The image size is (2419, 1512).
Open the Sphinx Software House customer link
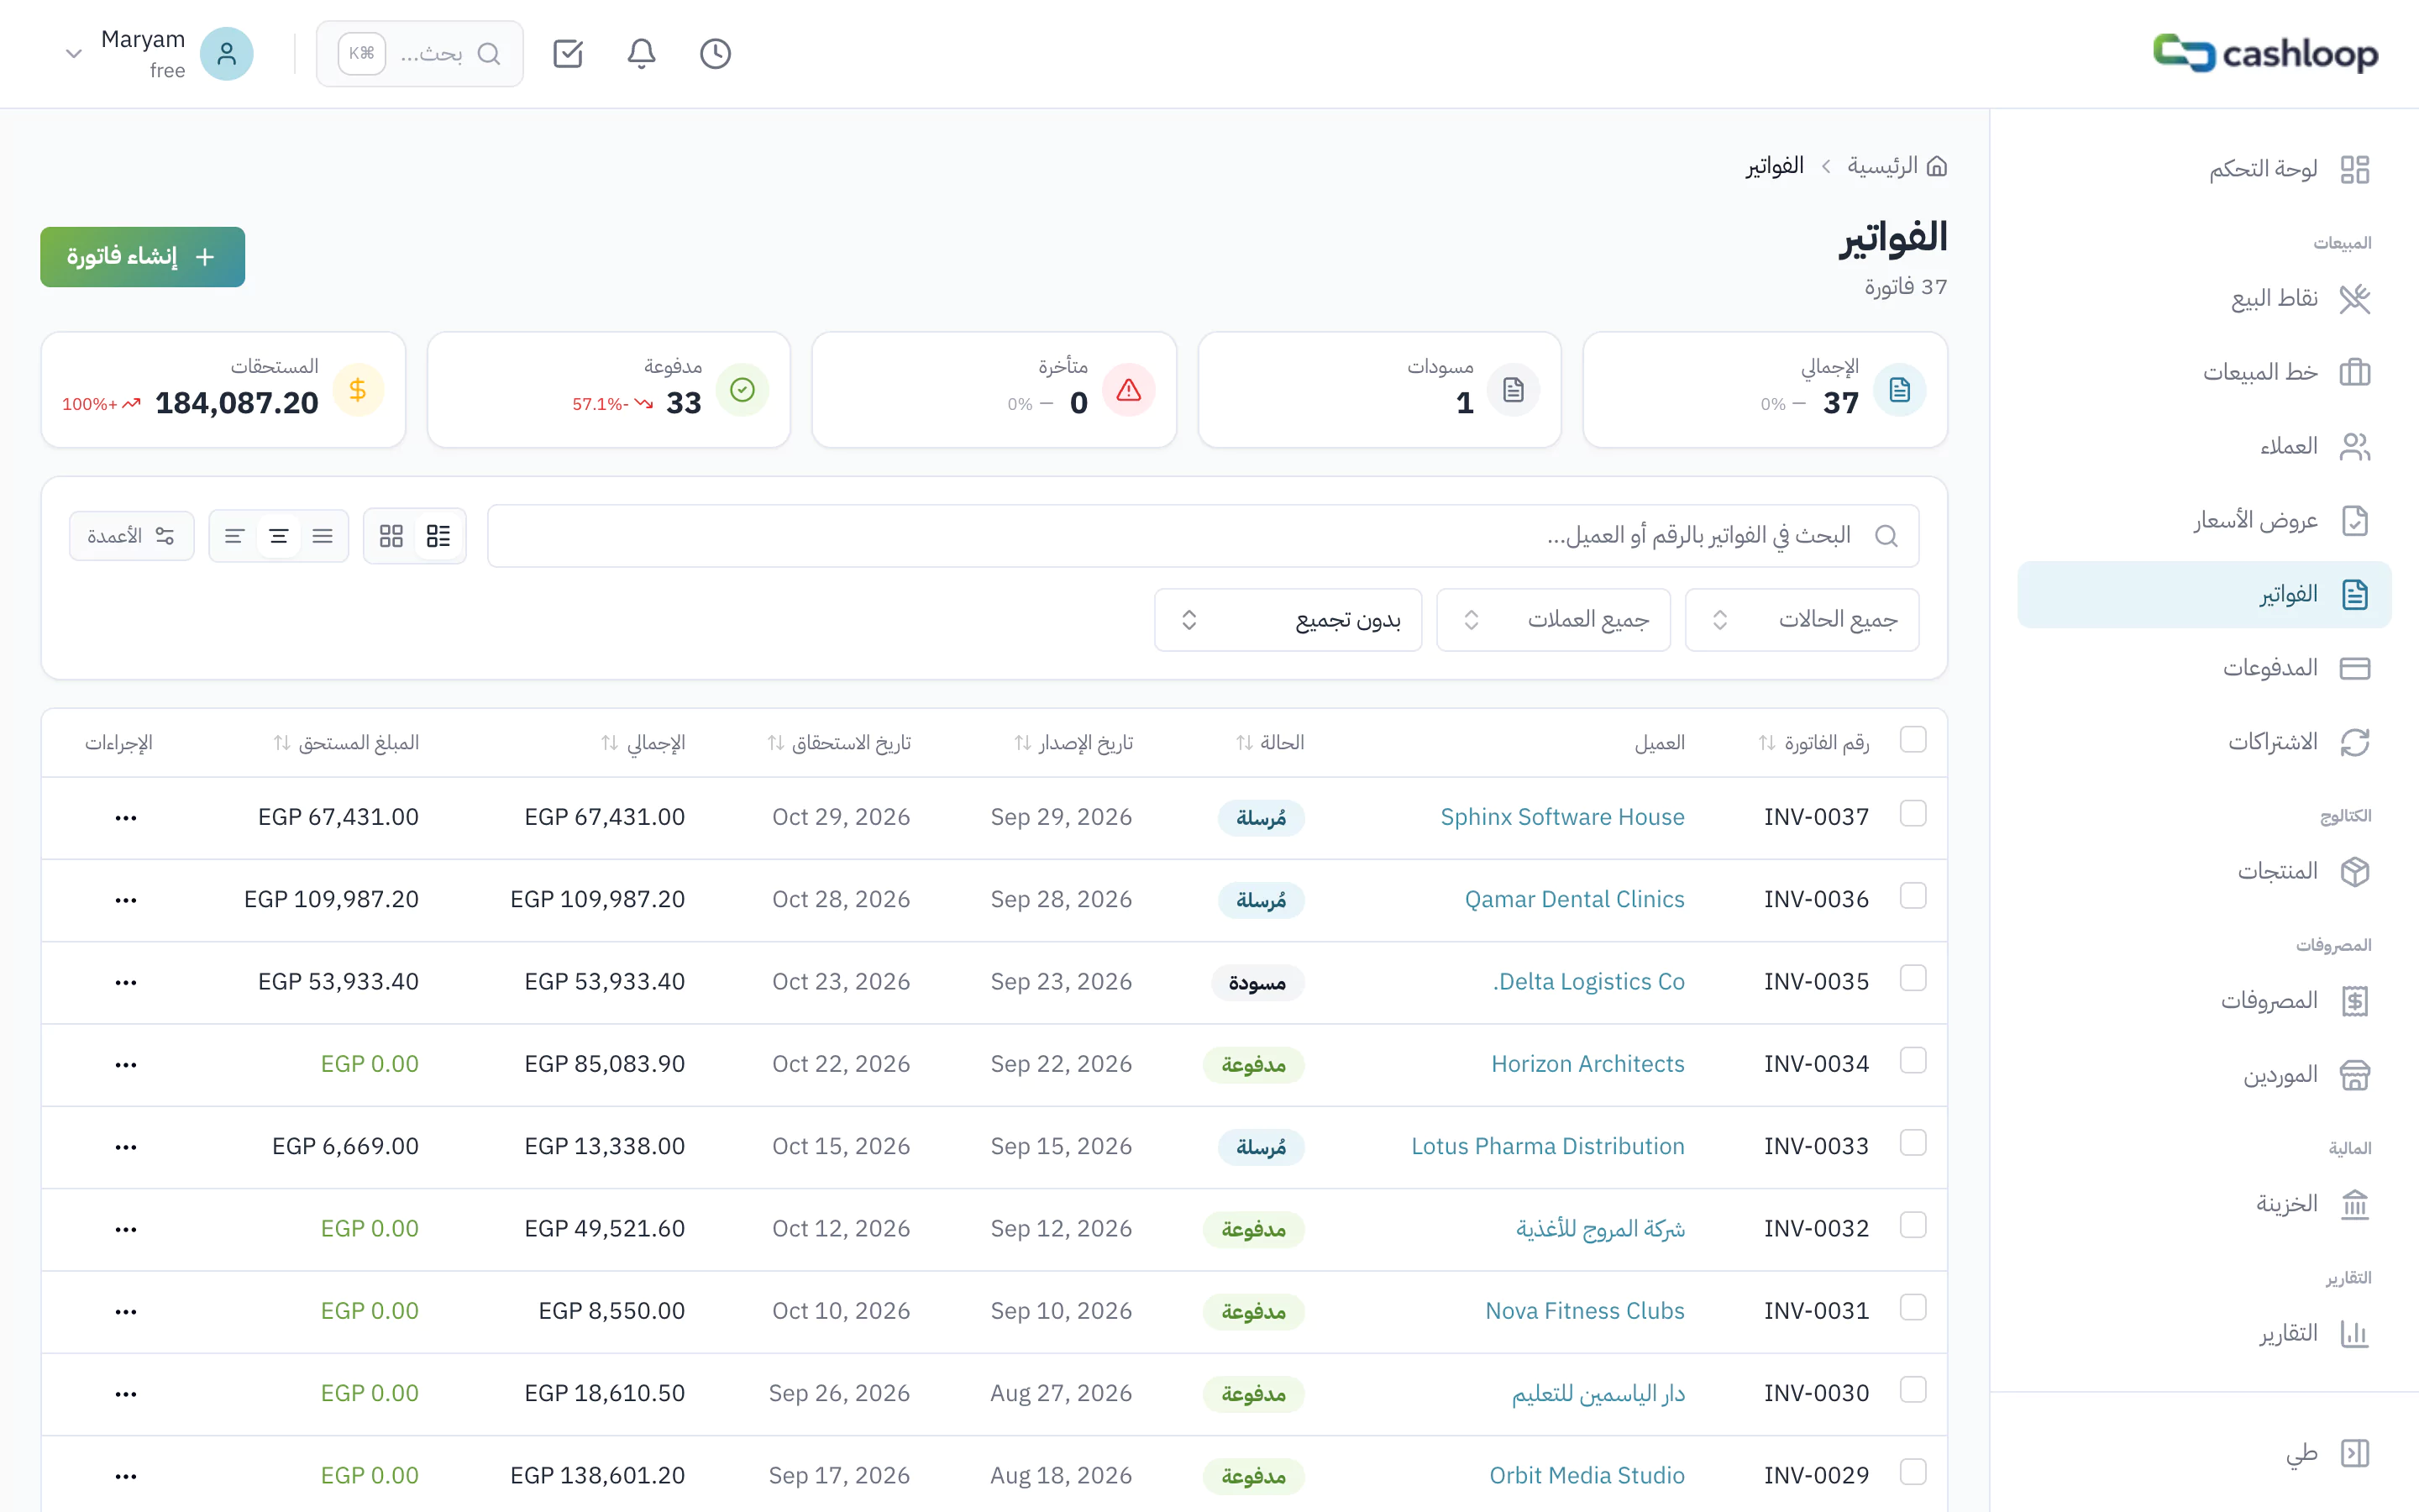[1562, 817]
